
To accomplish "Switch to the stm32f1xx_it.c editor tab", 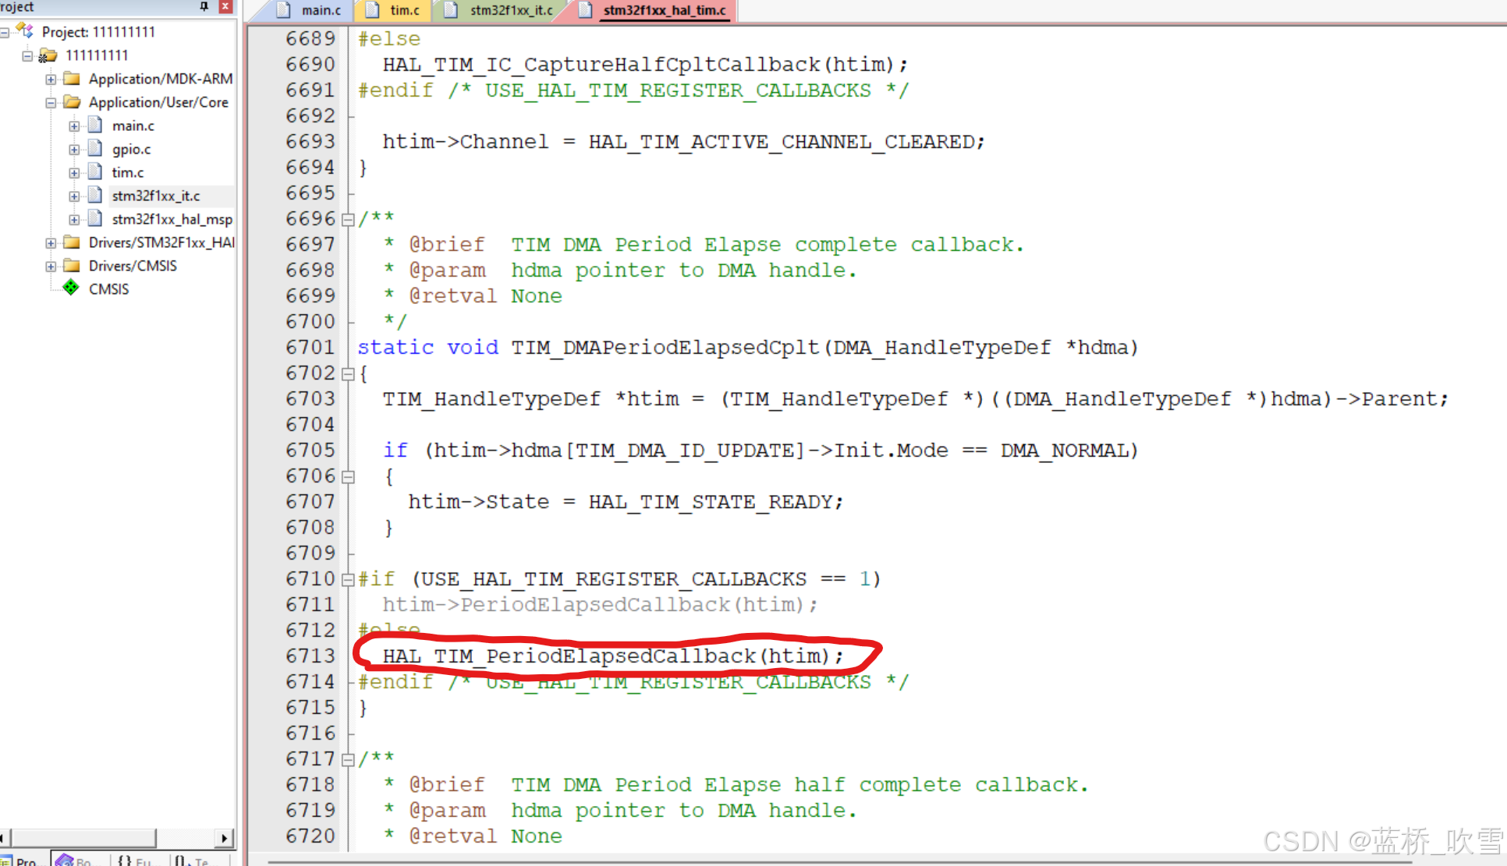I will coord(511,10).
